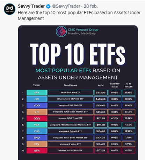This screenshot has width=145, height=160.
Task: Select the SPY ticker cell
Action: (37, 93)
